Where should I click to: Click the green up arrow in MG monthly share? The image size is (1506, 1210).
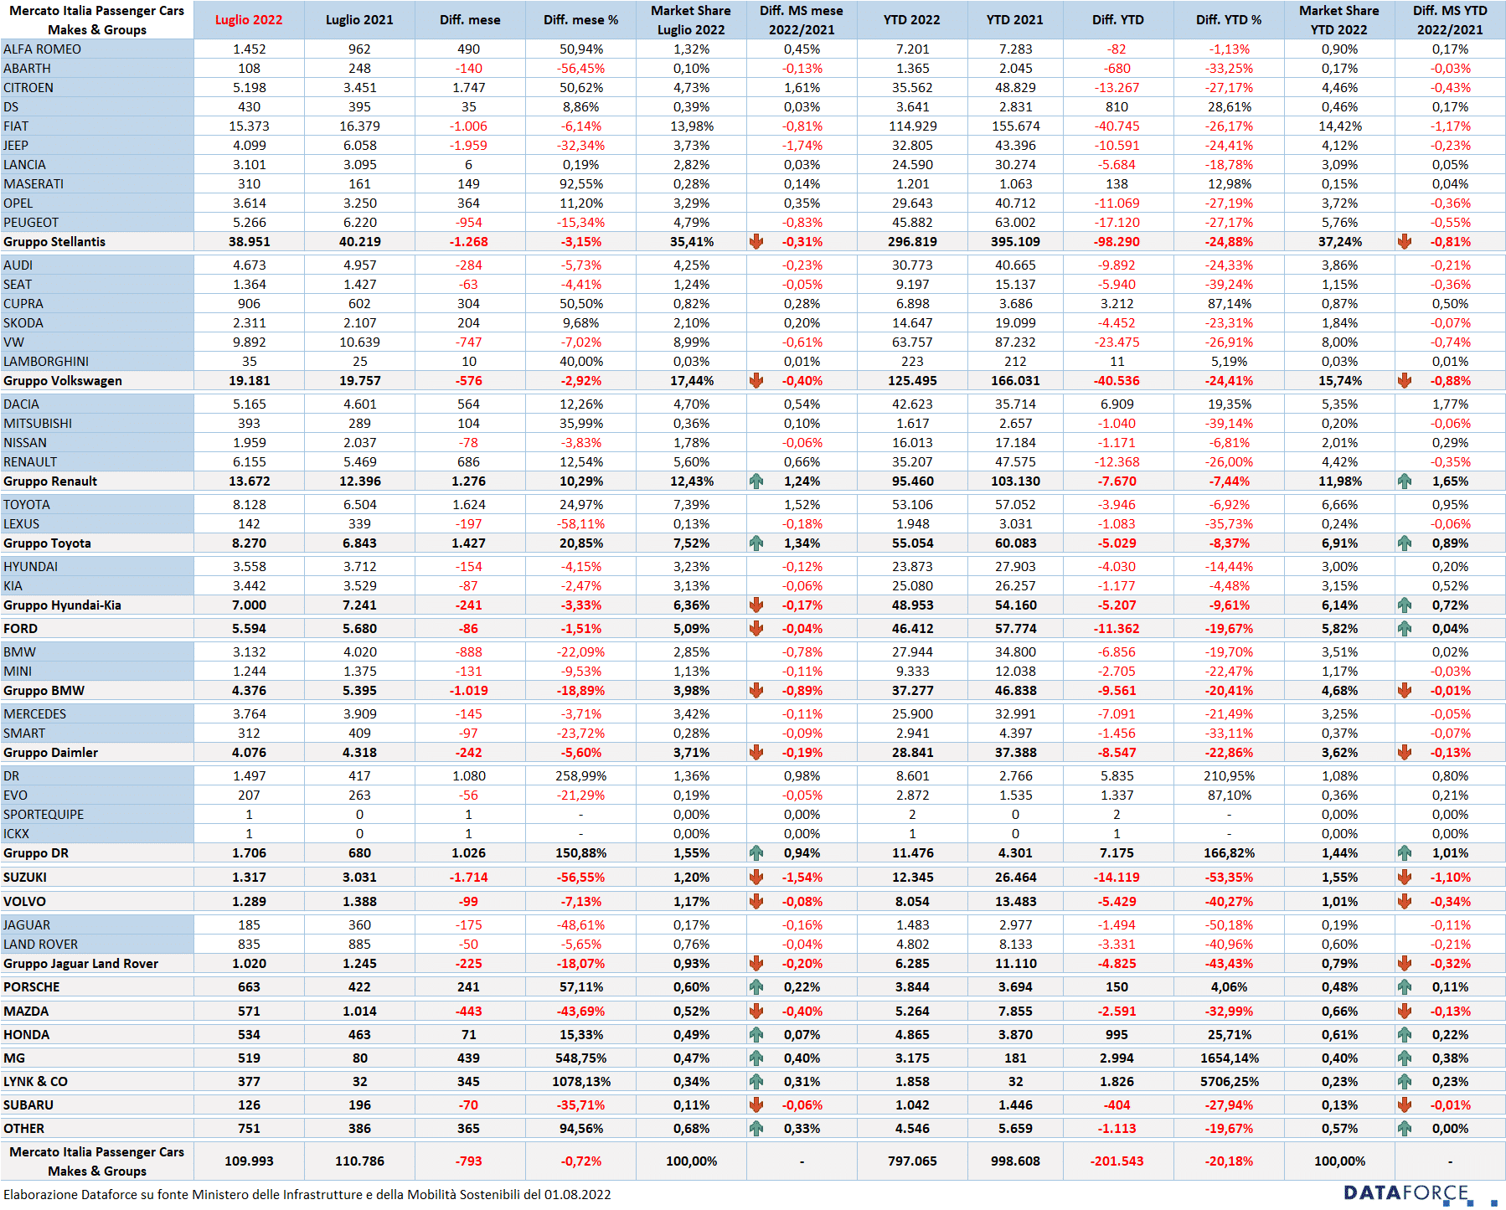tap(756, 1058)
